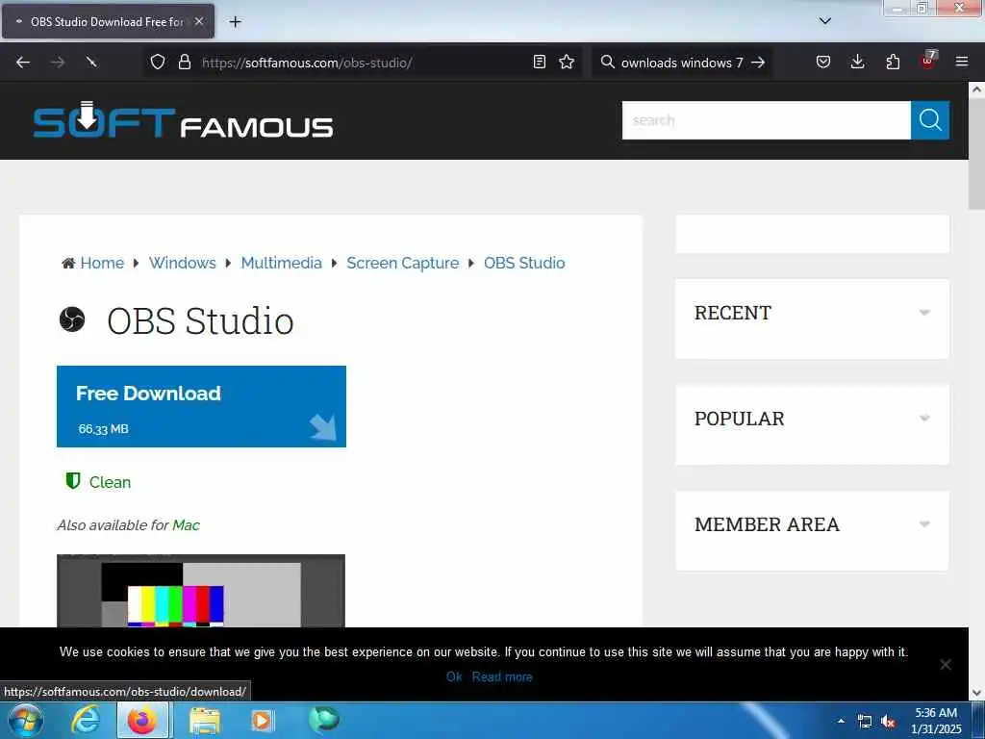
Task: Dismiss the cookie banner X
Action: pyautogui.click(x=945, y=664)
